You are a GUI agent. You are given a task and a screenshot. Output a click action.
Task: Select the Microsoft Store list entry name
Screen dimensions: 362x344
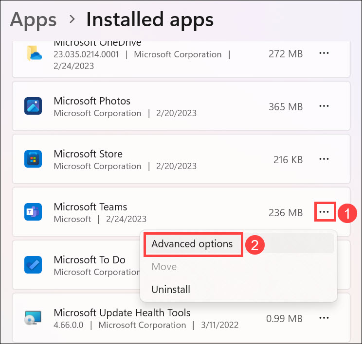[x=88, y=154]
